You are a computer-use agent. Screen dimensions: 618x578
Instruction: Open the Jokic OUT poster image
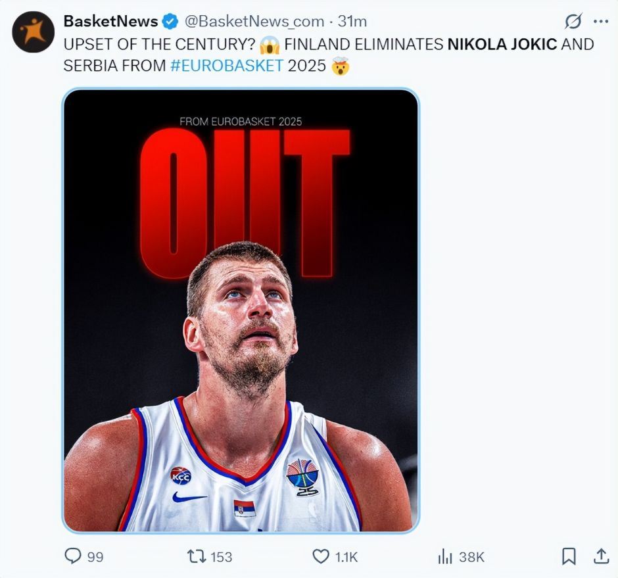pos(241,310)
